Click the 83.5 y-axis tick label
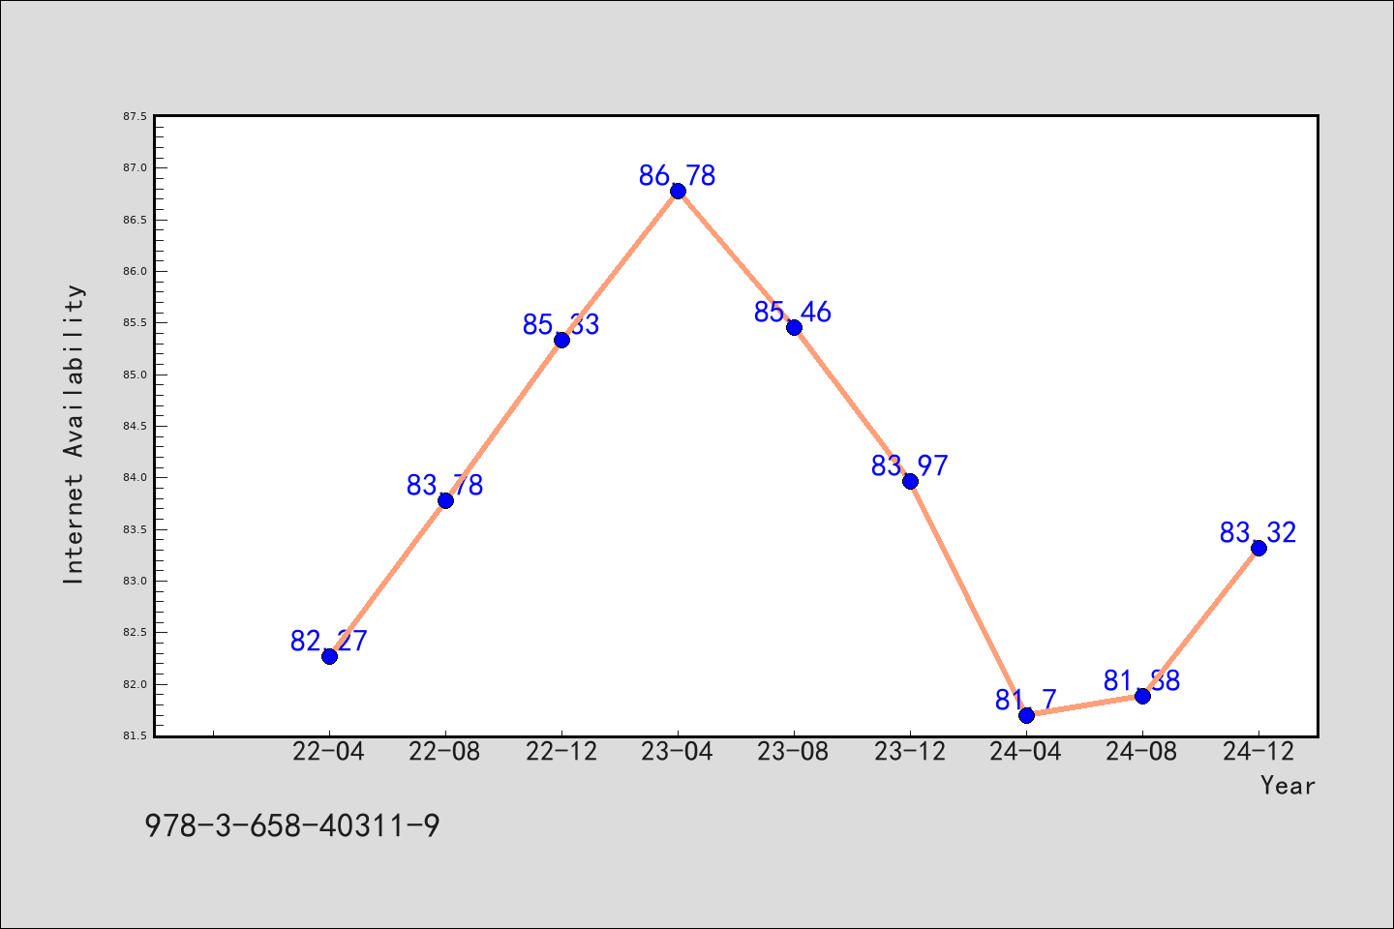Image resolution: width=1394 pixels, height=929 pixels. click(x=136, y=529)
